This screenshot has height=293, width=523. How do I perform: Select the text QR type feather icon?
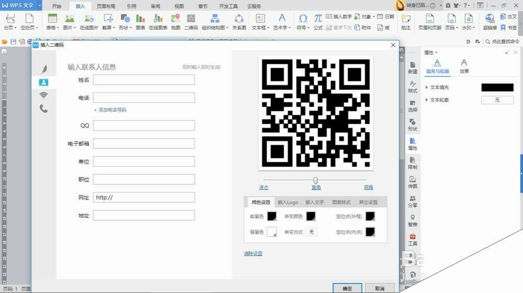pos(44,69)
